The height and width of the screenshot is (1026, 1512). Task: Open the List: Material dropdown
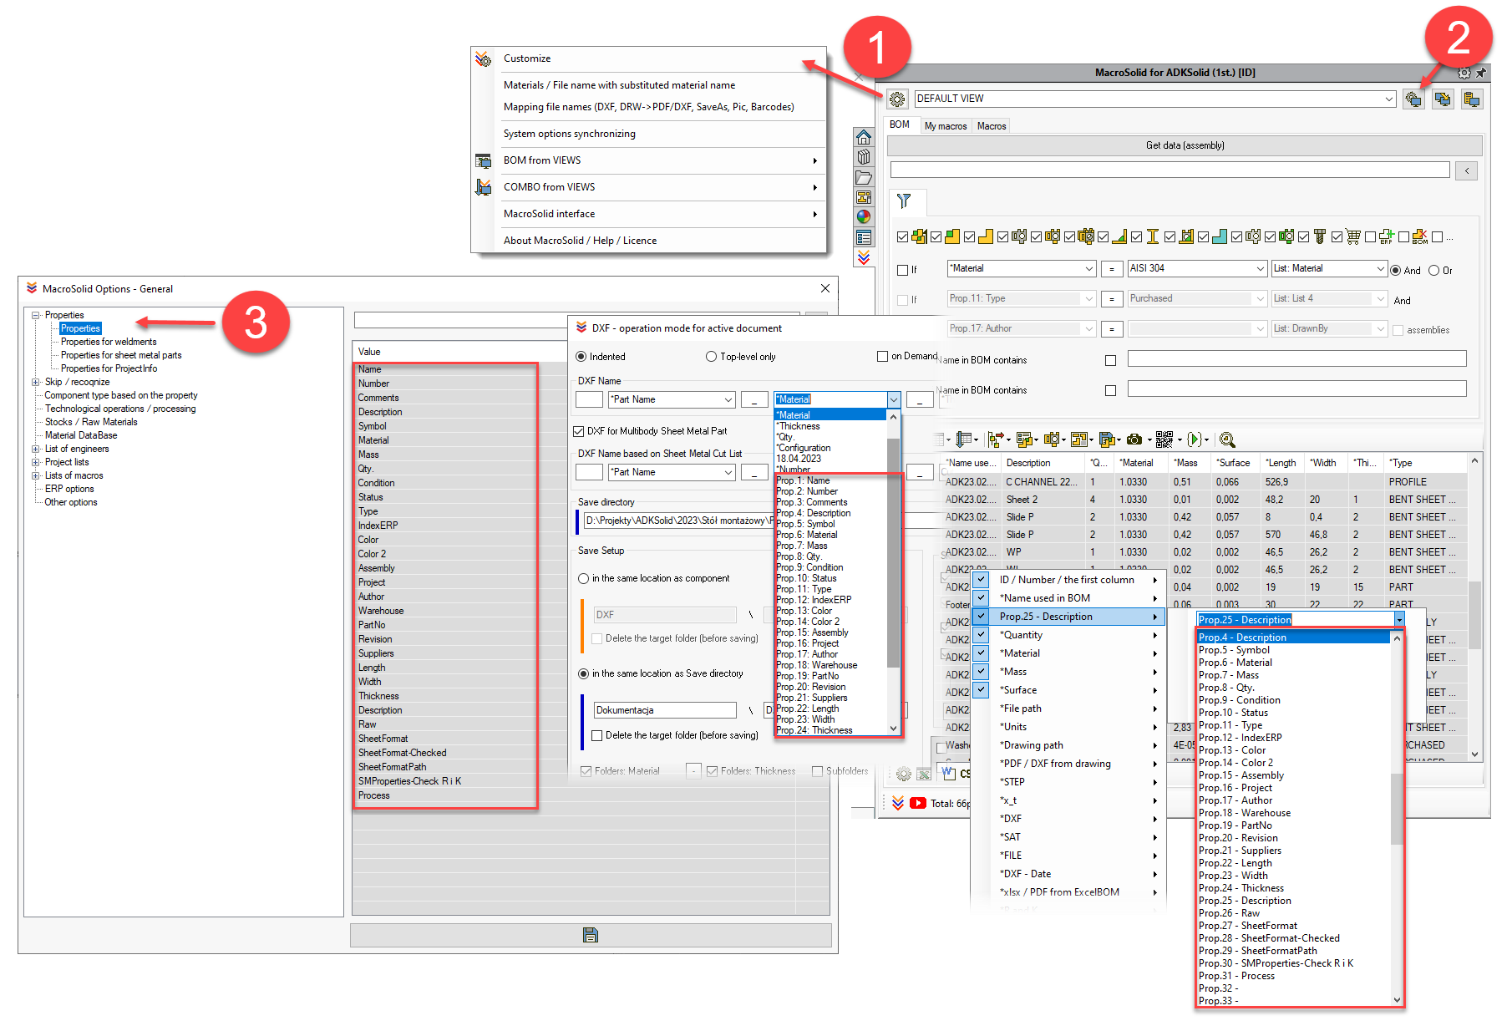tap(1381, 269)
